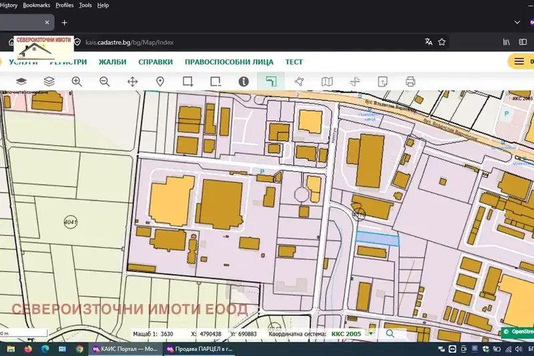Click the tracking protection shield icon
This screenshot has width=534, height=356.
77,42
